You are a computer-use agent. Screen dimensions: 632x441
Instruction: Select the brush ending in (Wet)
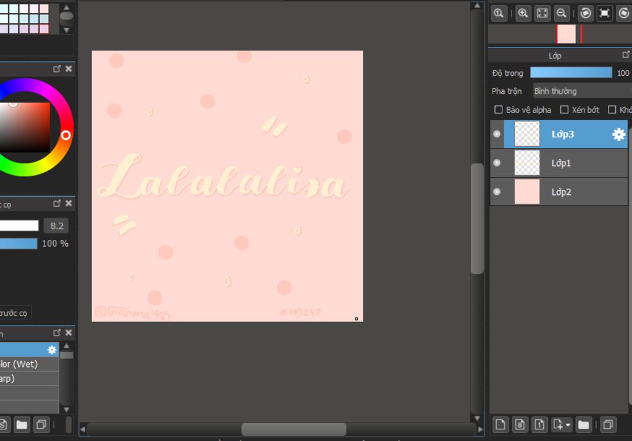(30, 364)
